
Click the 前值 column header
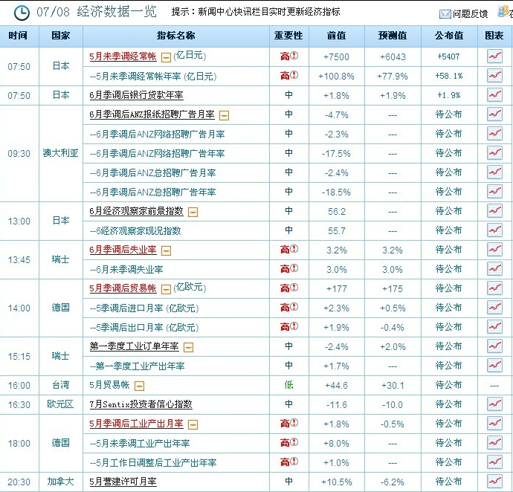336,36
